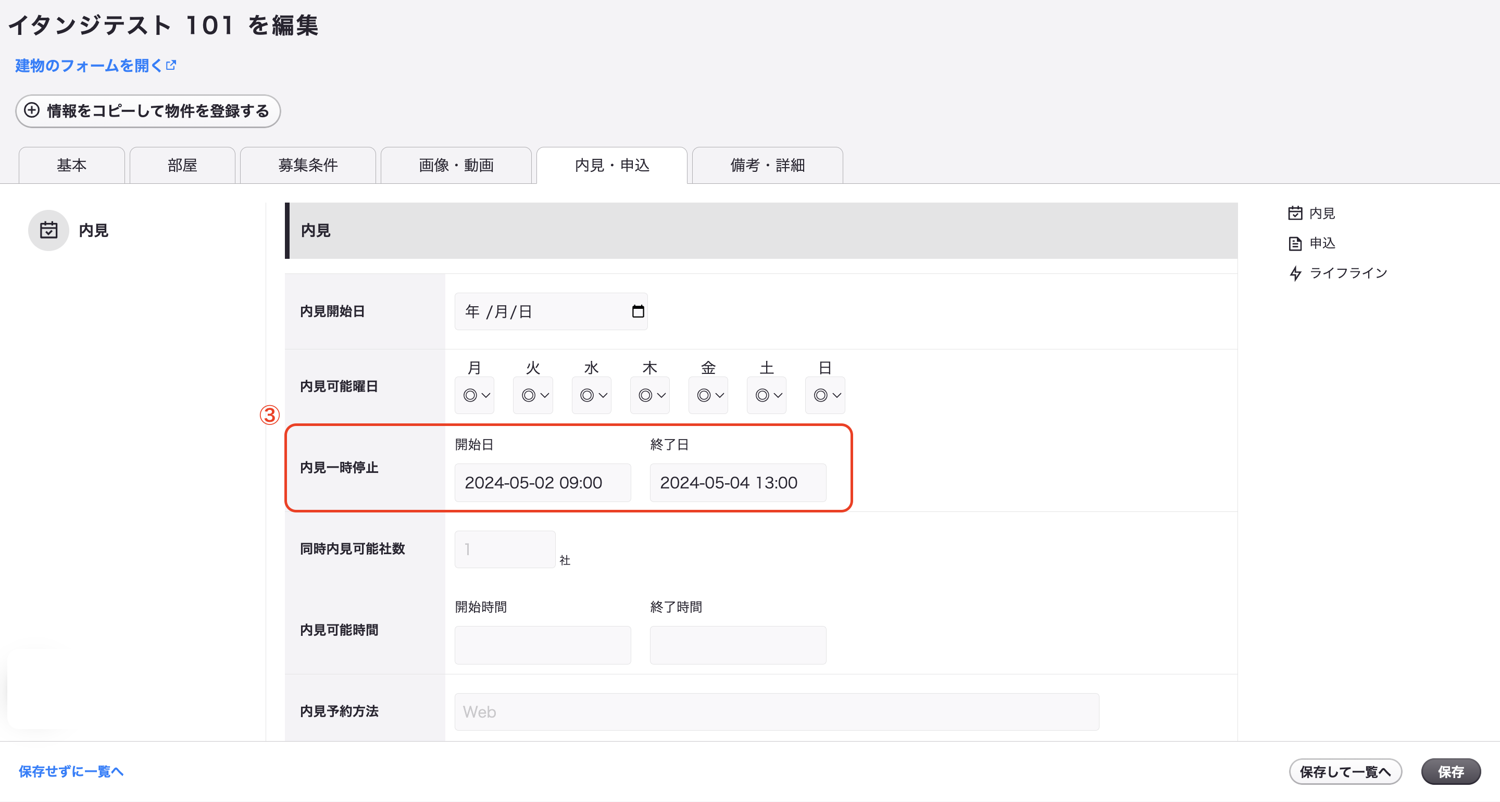Click the 内見 calendar icon in right sidebar
This screenshot has height=802, width=1500.
[1295, 213]
